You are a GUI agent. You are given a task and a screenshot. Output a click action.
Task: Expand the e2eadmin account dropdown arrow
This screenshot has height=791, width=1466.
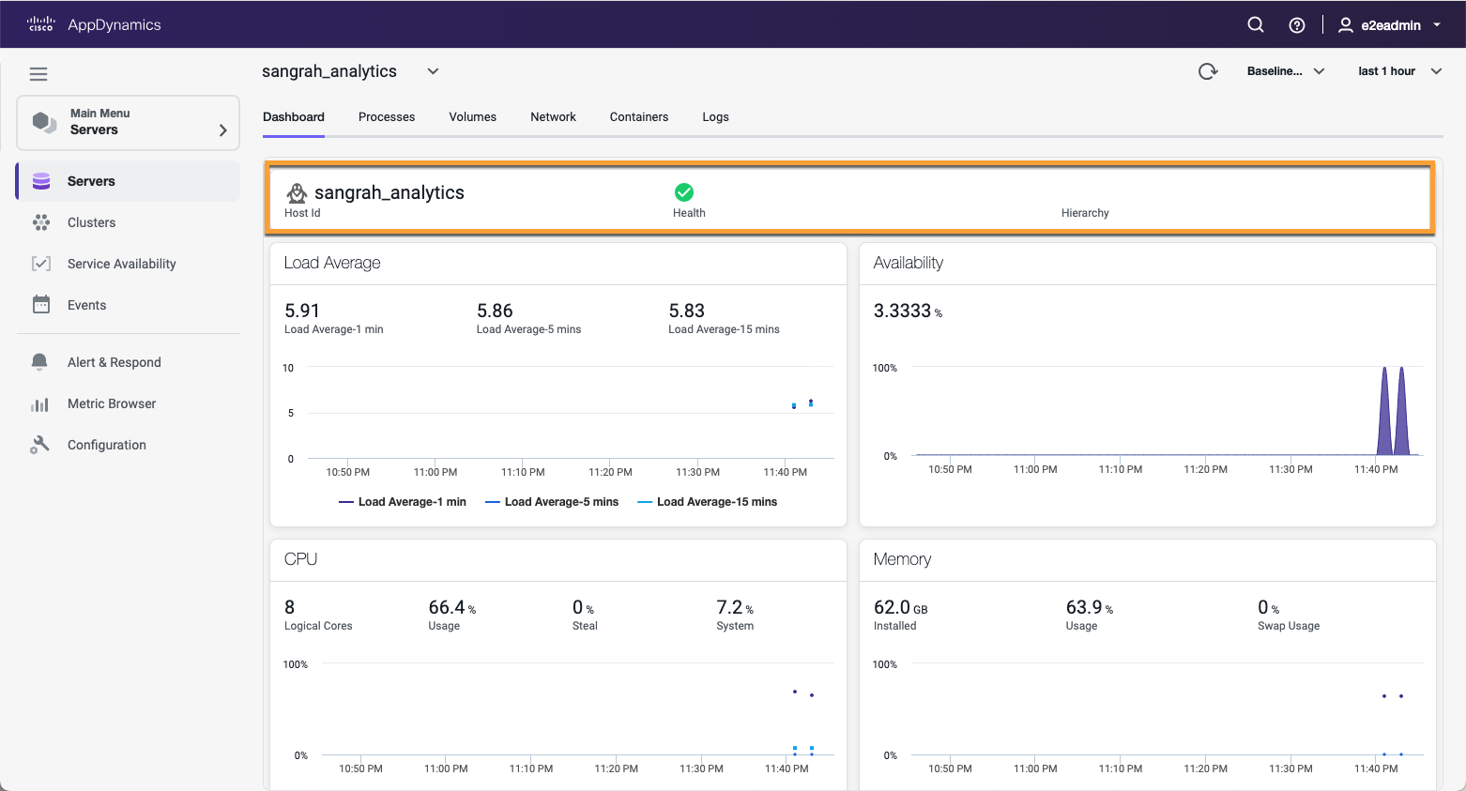(1437, 25)
